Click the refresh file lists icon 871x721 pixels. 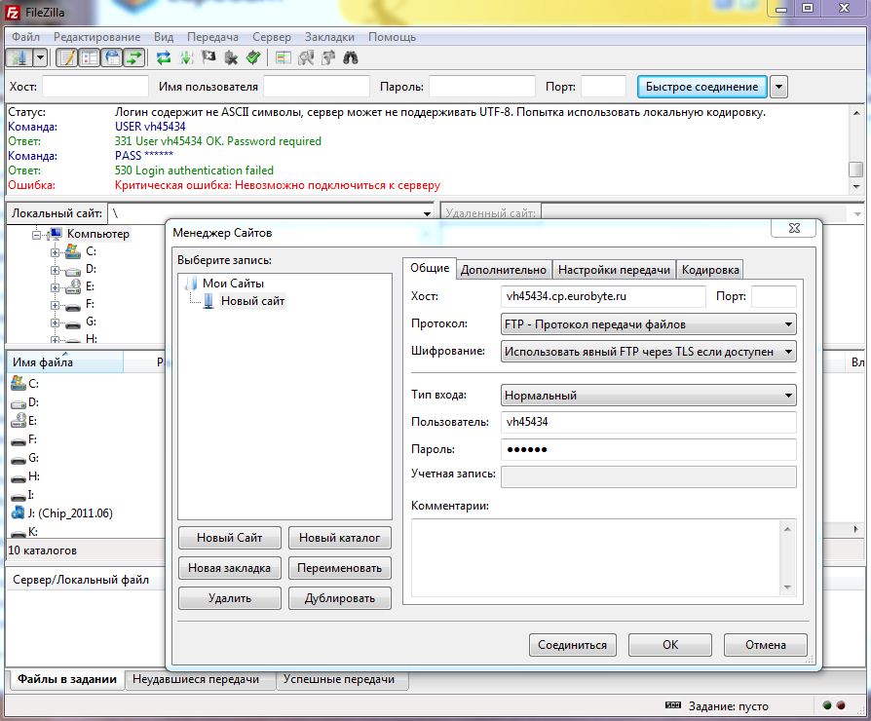click(164, 57)
